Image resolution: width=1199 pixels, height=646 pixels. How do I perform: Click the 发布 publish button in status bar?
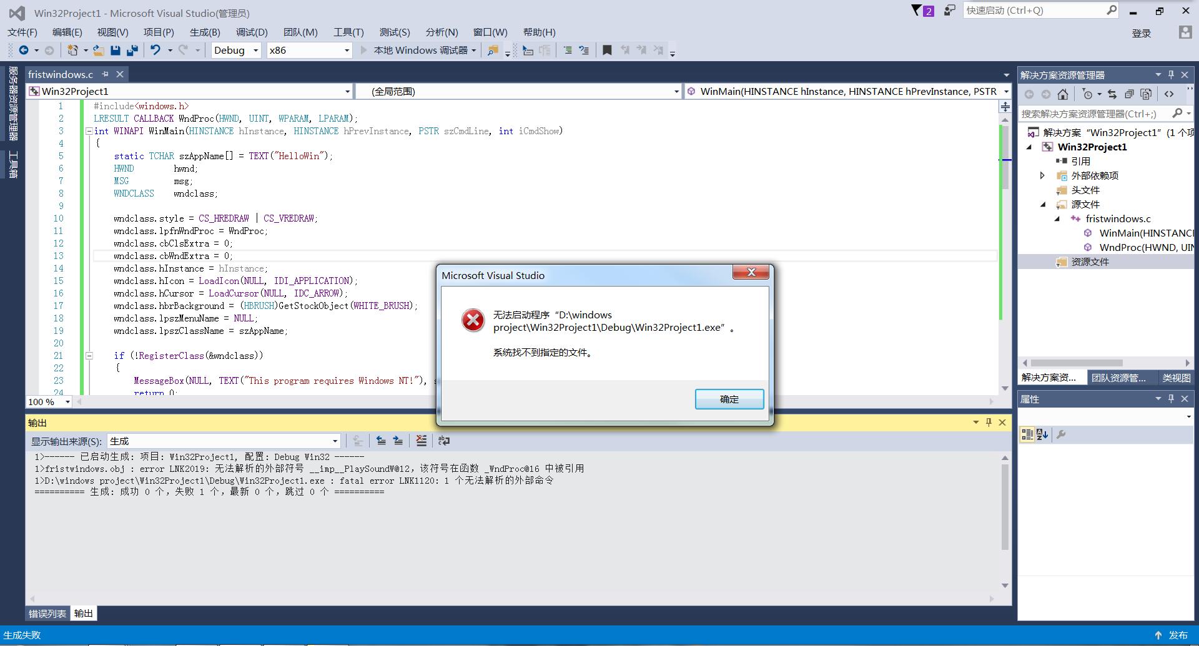tap(1171, 635)
